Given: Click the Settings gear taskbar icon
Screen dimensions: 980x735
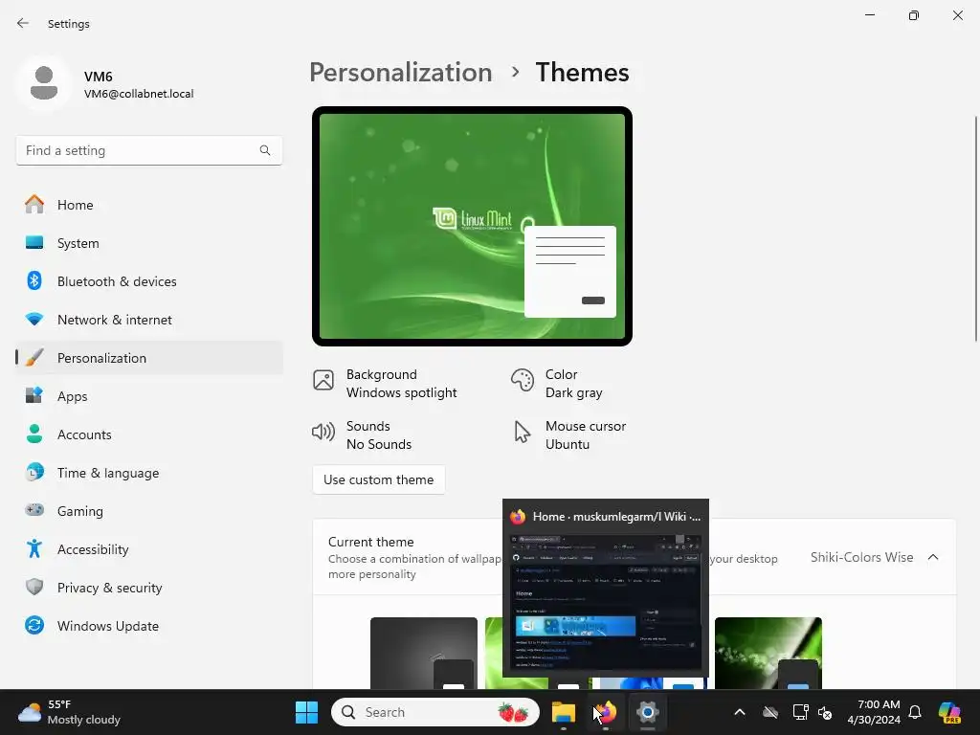Looking at the screenshot, I should [x=648, y=712].
